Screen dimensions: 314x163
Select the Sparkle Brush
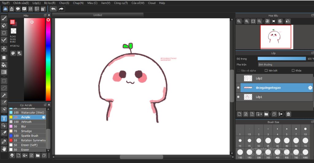point(27,136)
